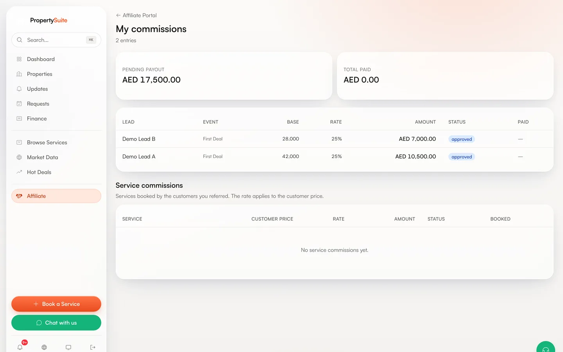Click the BOOKED column header

[x=500, y=219]
